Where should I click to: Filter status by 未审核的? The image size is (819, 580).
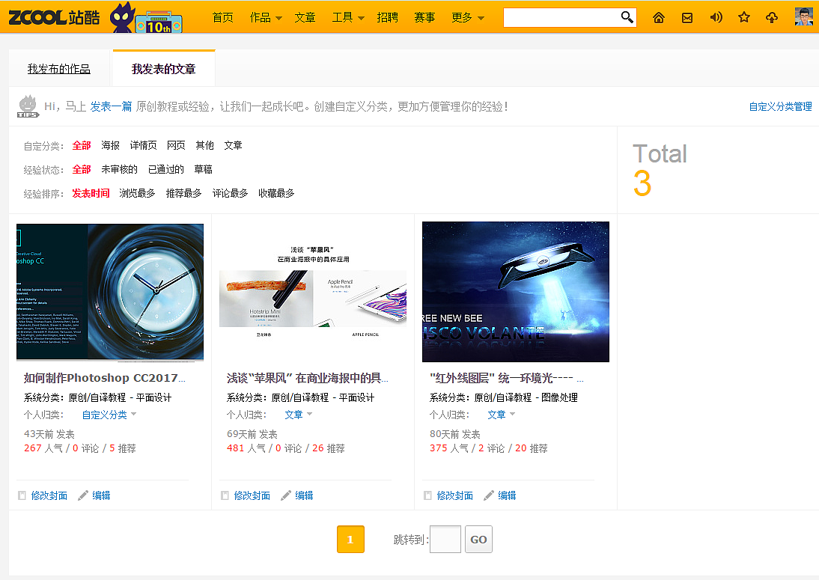coord(120,169)
